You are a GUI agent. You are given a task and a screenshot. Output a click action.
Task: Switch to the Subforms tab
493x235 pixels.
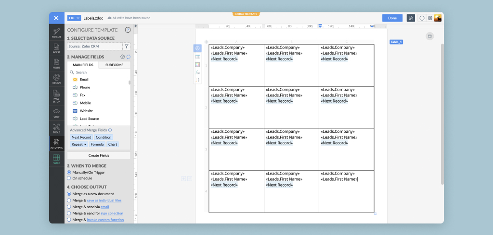coord(115,65)
